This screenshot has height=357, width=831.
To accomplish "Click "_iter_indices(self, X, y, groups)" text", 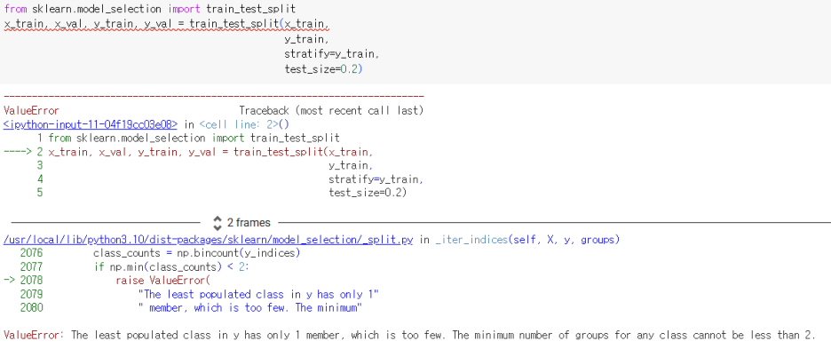I will click(527, 240).
